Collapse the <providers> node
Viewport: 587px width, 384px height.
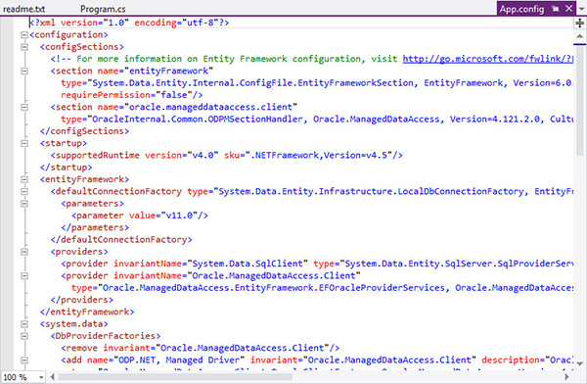(x=24, y=252)
